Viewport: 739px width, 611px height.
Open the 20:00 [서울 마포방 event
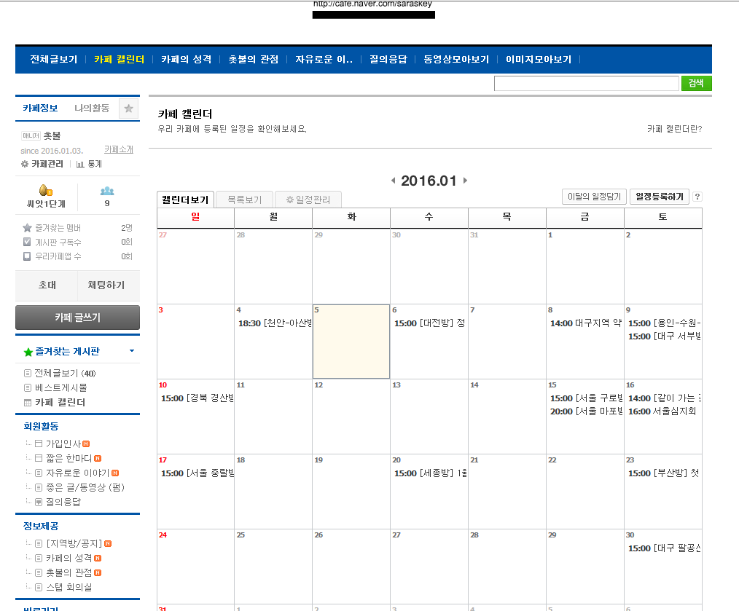coord(586,411)
